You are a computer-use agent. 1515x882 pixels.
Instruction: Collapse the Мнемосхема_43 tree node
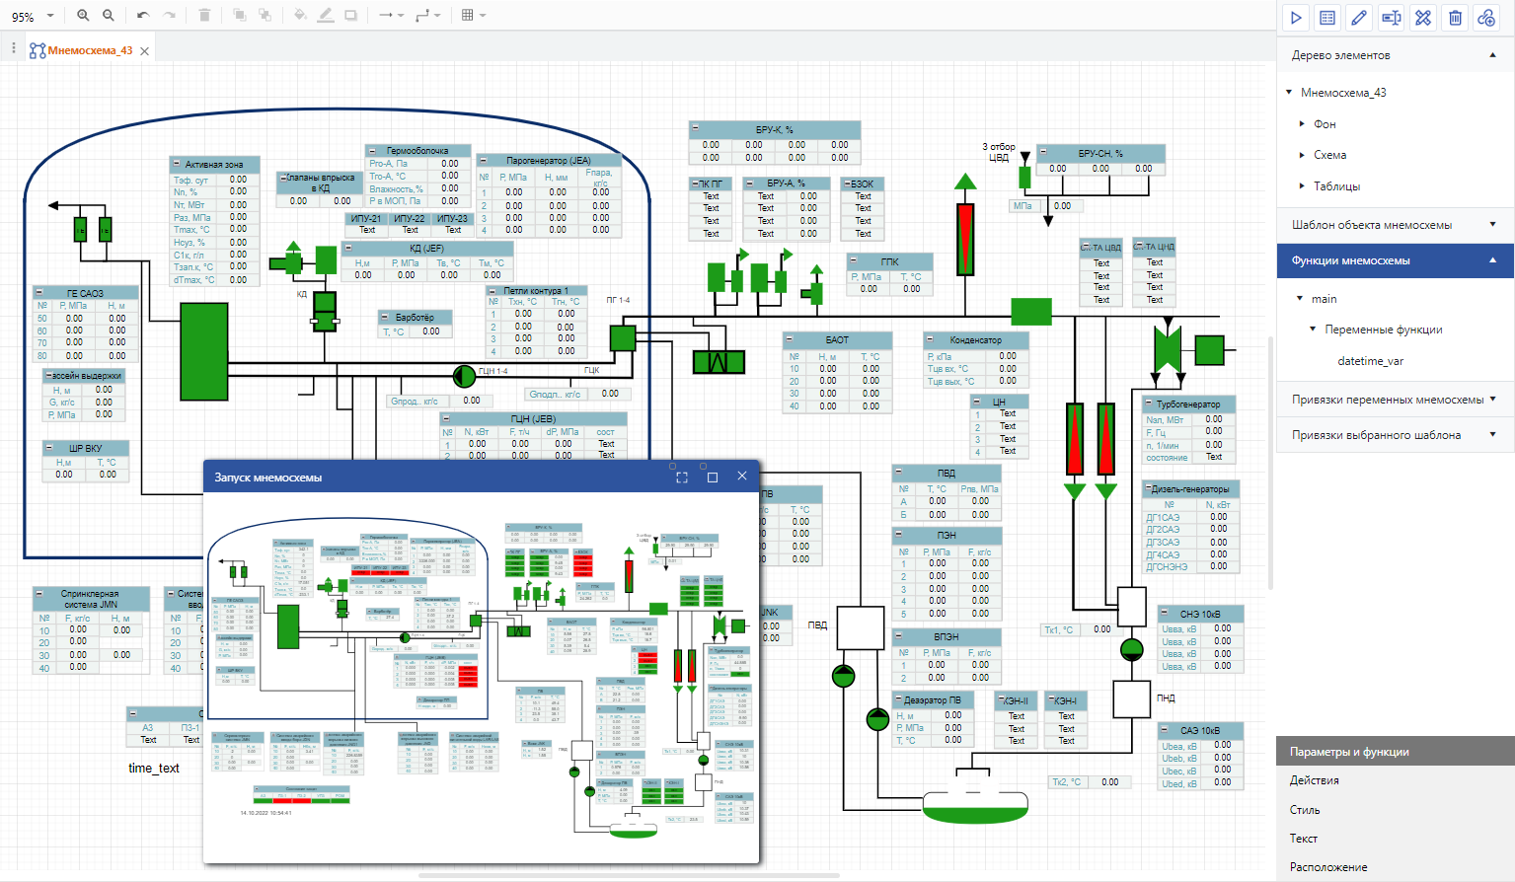tap(1289, 93)
